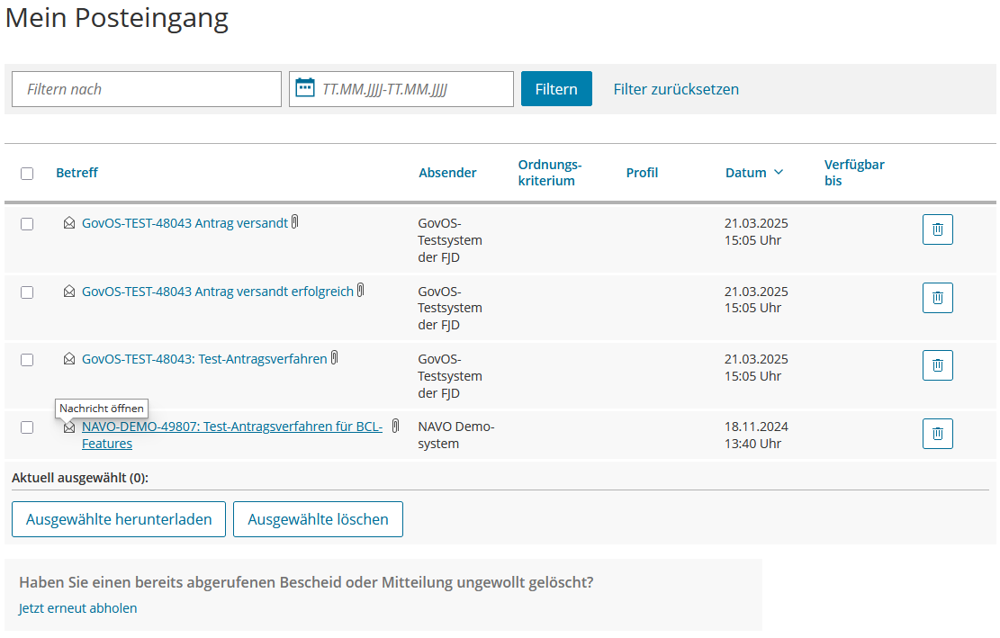1000x638 pixels.
Task: Delete the NAVO-DEMO-49807 message via trash icon
Action: (x=937, y=434)
